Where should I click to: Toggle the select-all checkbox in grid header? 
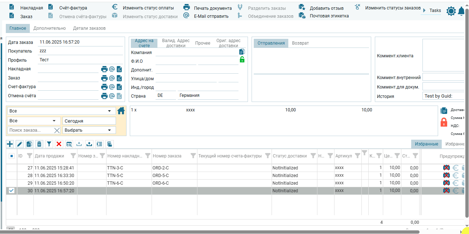pos(12,156)
